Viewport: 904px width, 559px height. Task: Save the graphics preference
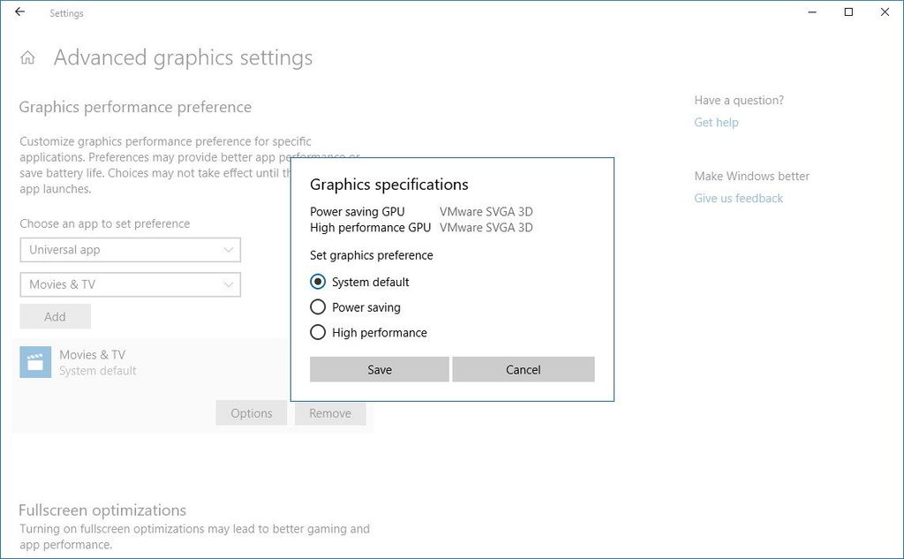point(379,369)
